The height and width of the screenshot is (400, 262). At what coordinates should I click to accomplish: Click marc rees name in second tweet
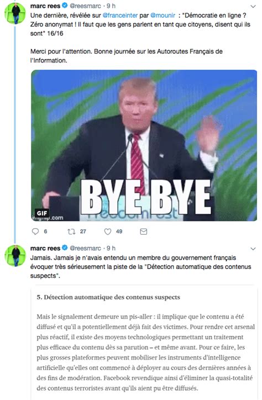click(45, 248)
